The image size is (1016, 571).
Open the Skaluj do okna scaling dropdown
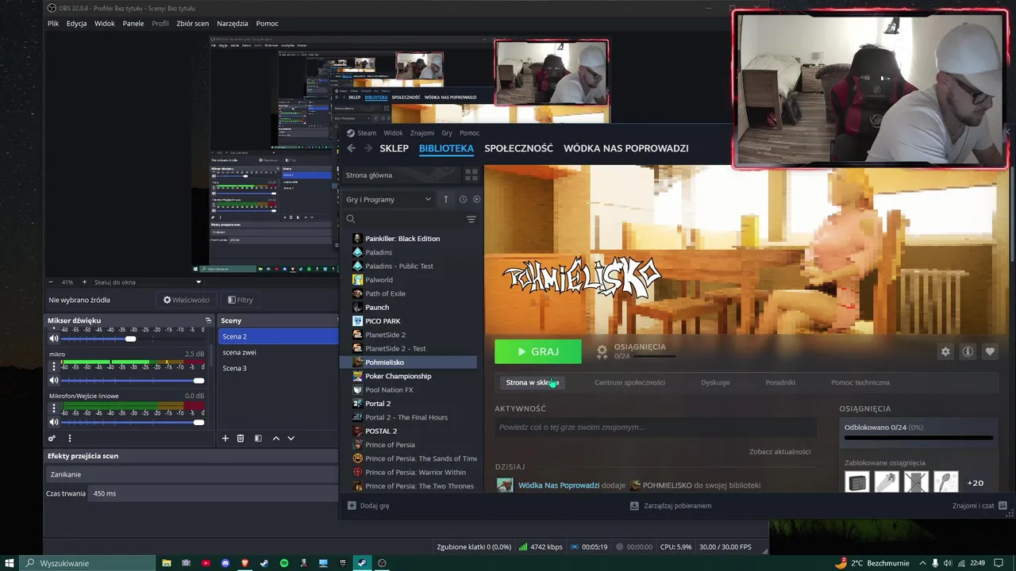point(148,282)
